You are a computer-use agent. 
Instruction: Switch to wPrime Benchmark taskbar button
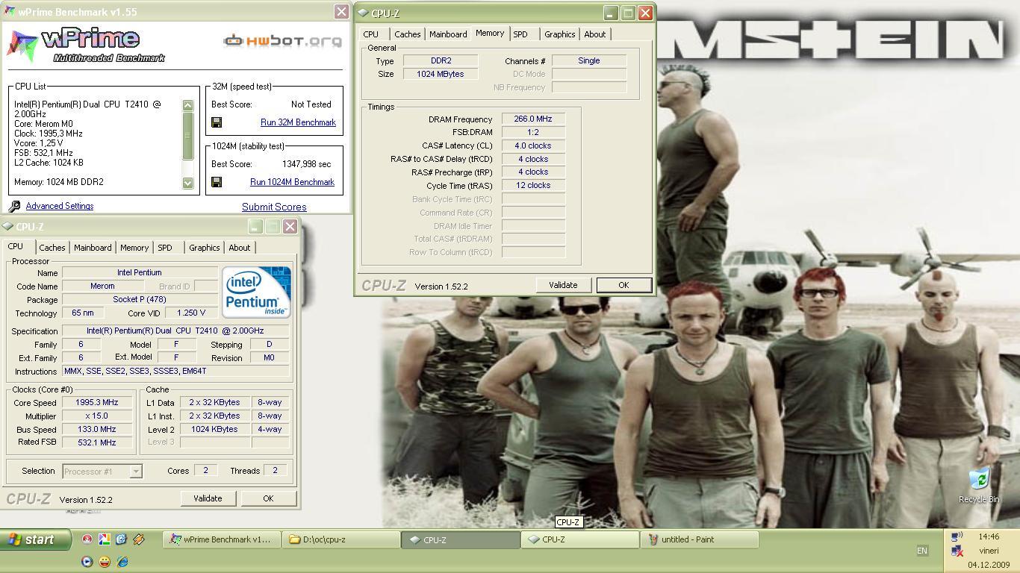click(222, 539)
